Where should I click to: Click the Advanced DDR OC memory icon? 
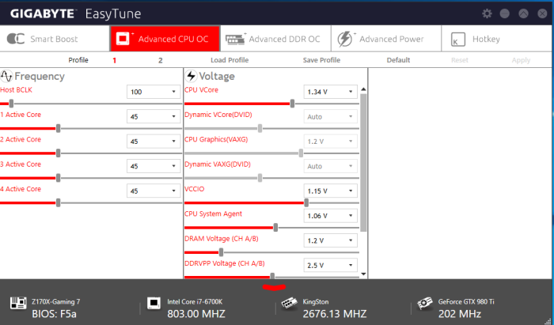pyautogui.click(x=235, y=39)
